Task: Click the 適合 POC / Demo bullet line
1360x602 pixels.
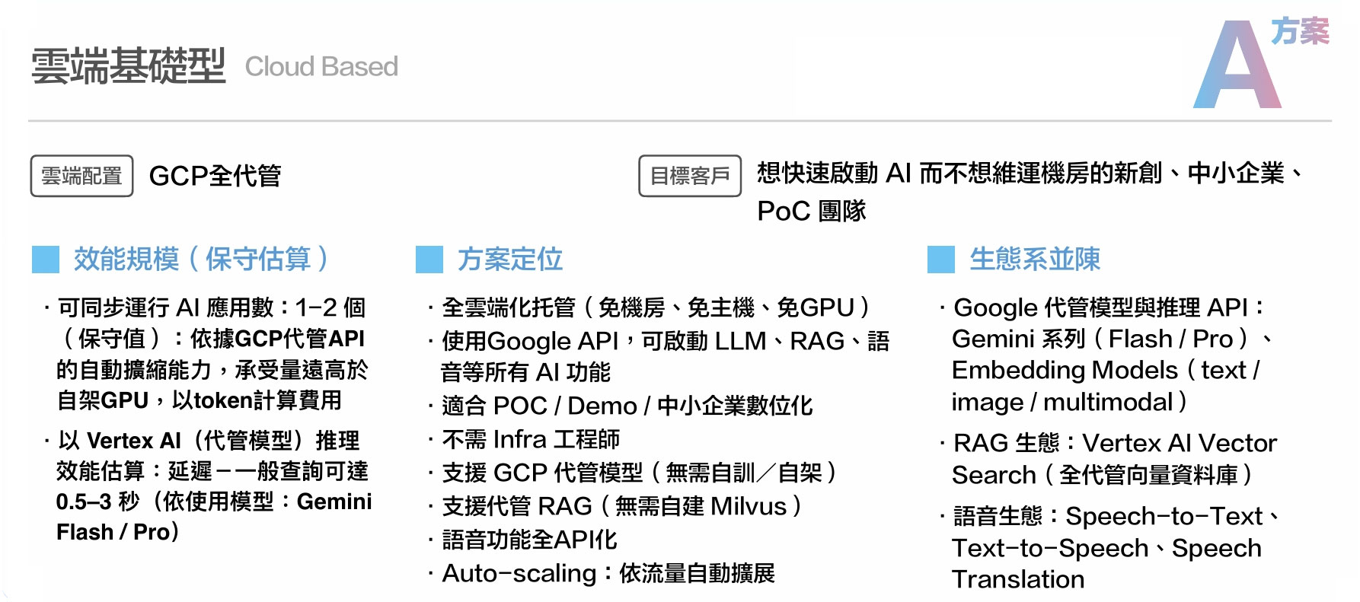Action: point(627,406)
